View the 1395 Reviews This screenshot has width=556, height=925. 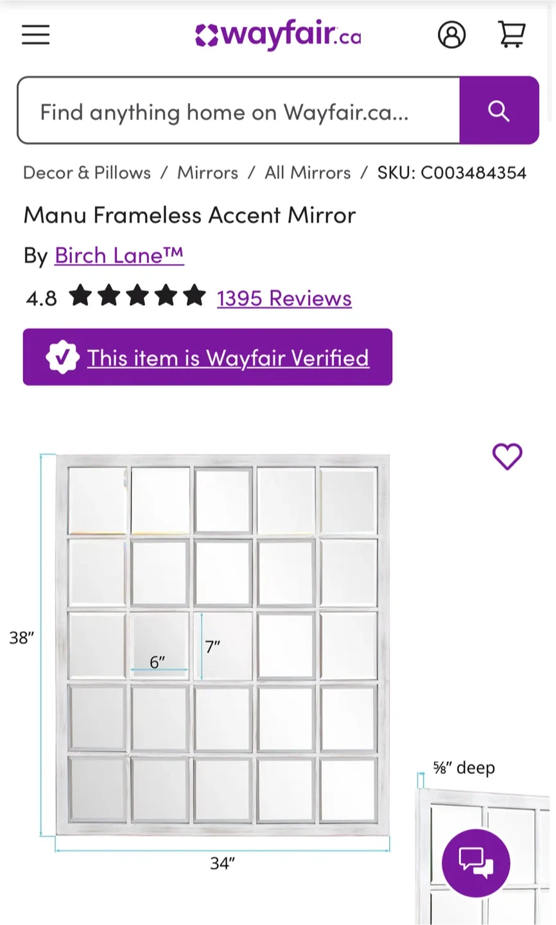(283, 298)
